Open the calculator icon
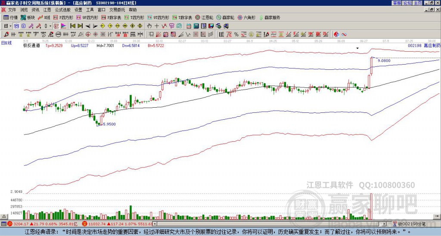 click(x=196, y=26)
